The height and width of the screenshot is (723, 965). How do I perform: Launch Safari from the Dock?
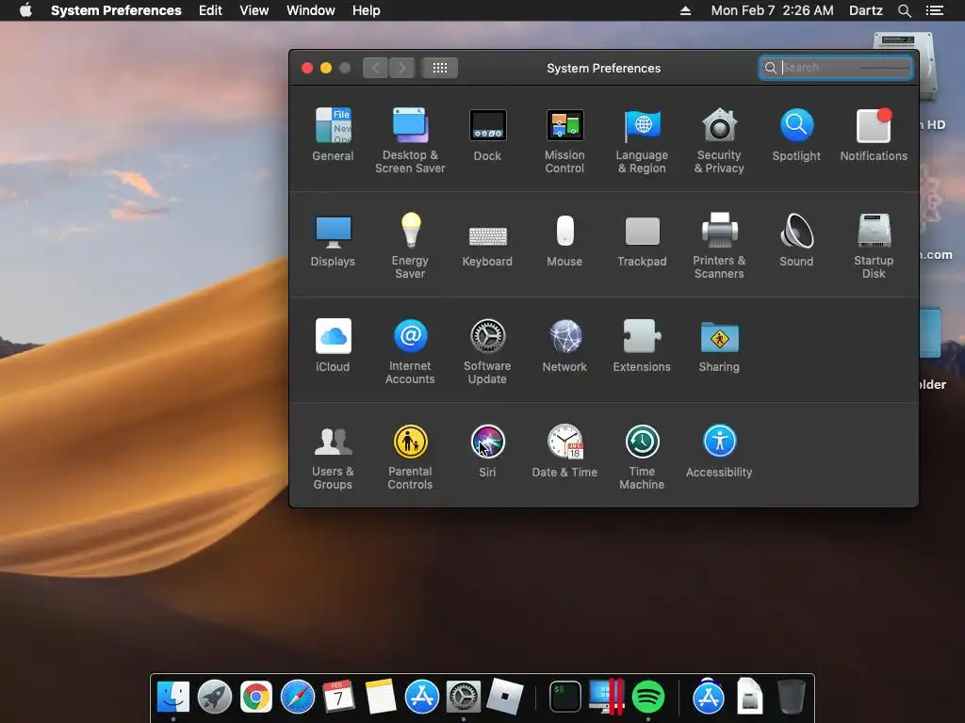[297, 698]
